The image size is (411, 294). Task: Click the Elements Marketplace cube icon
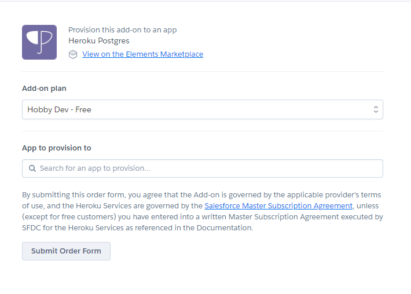(x=73, y=54)
